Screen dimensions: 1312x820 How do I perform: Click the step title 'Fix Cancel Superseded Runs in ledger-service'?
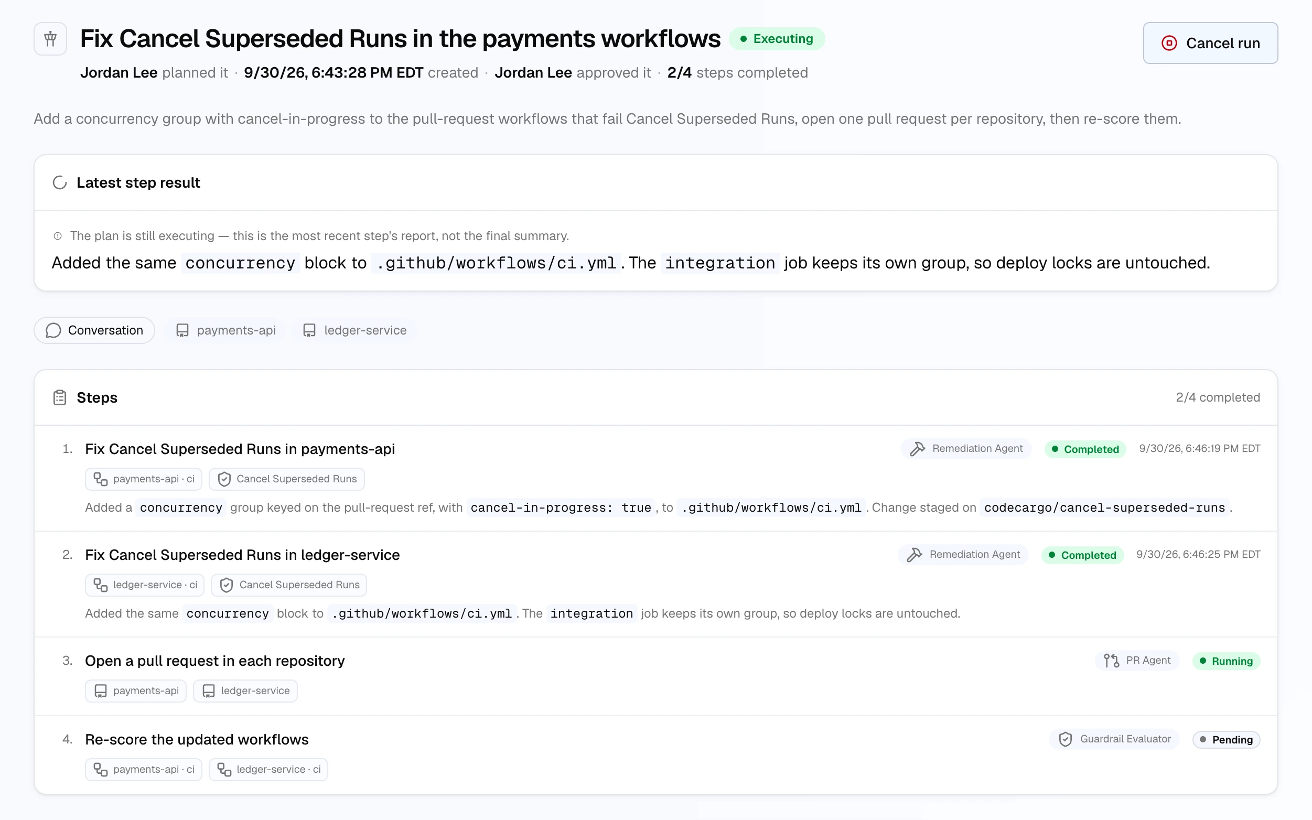tap(242, 555)
